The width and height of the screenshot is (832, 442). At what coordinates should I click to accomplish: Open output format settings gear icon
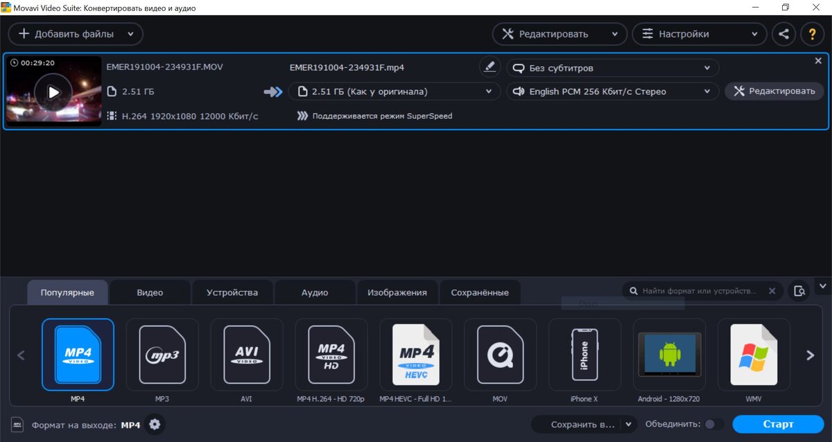click(x=155, y=425)
